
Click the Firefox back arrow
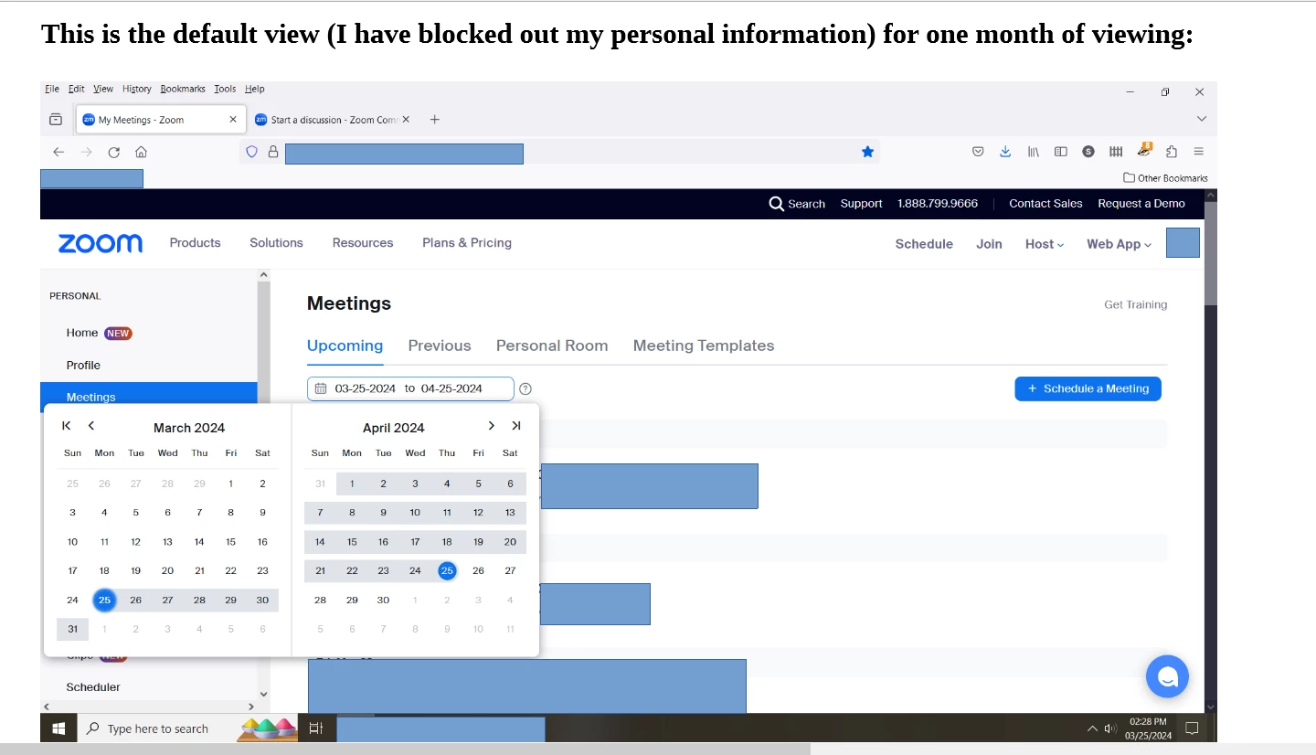58,152
